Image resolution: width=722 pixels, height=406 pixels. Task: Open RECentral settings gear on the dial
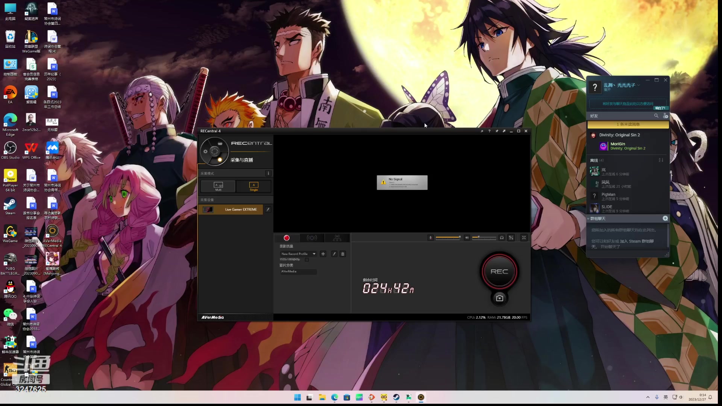tap(205, 151)
